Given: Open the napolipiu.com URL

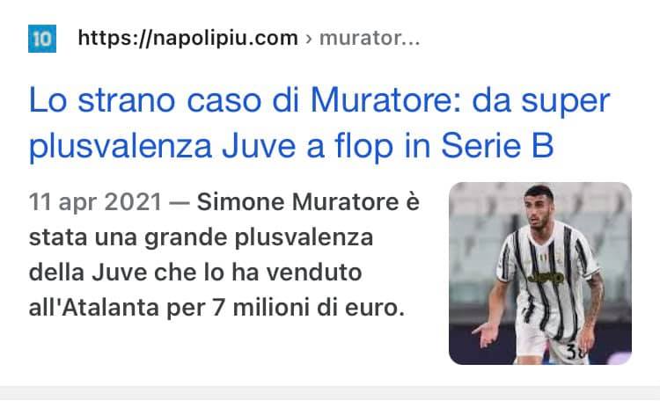Looking at the screenshot, I should pyautogui.click(x=187, y=39).
